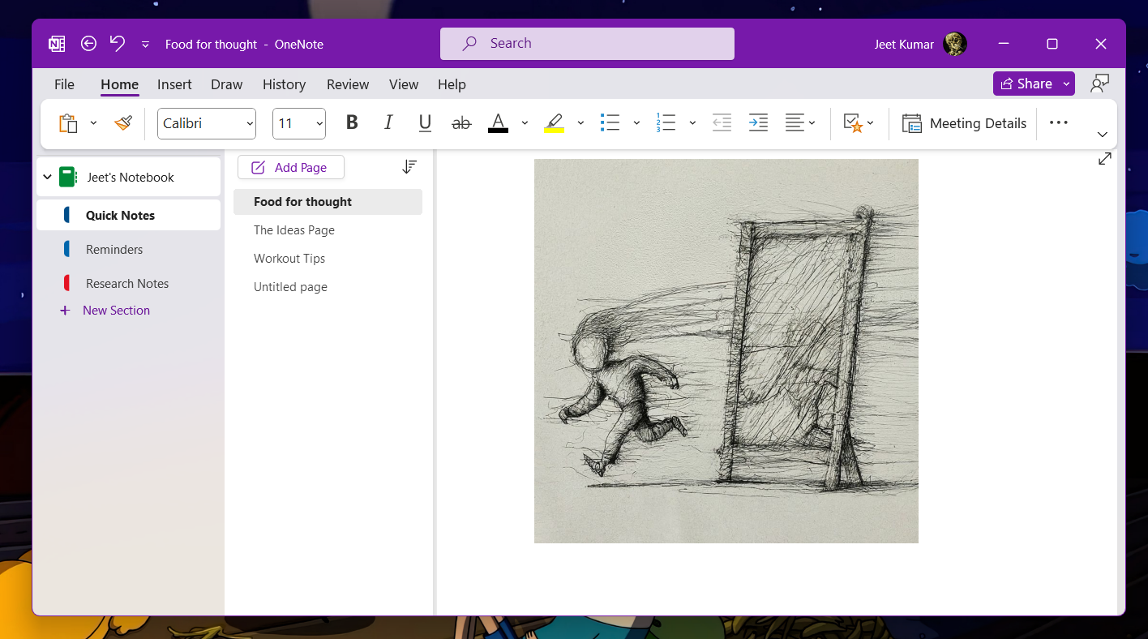Expand the Paste options arrow
The image size is (1148, 639).
[93, 123]
